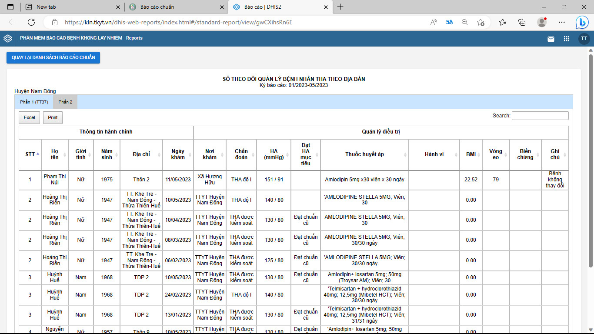
Task: Open the Bing Copilot sidebar icon
Action: [582, 22]
